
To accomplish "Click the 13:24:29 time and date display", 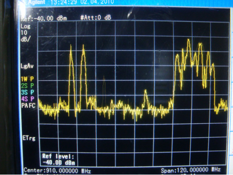I will pos(82,2).
